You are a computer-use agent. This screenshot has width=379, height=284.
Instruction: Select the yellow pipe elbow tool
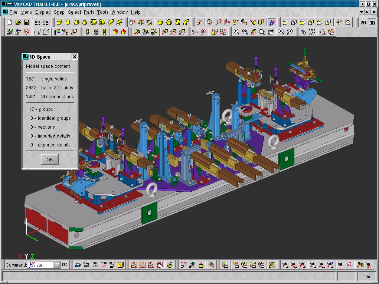pos(110,22)
